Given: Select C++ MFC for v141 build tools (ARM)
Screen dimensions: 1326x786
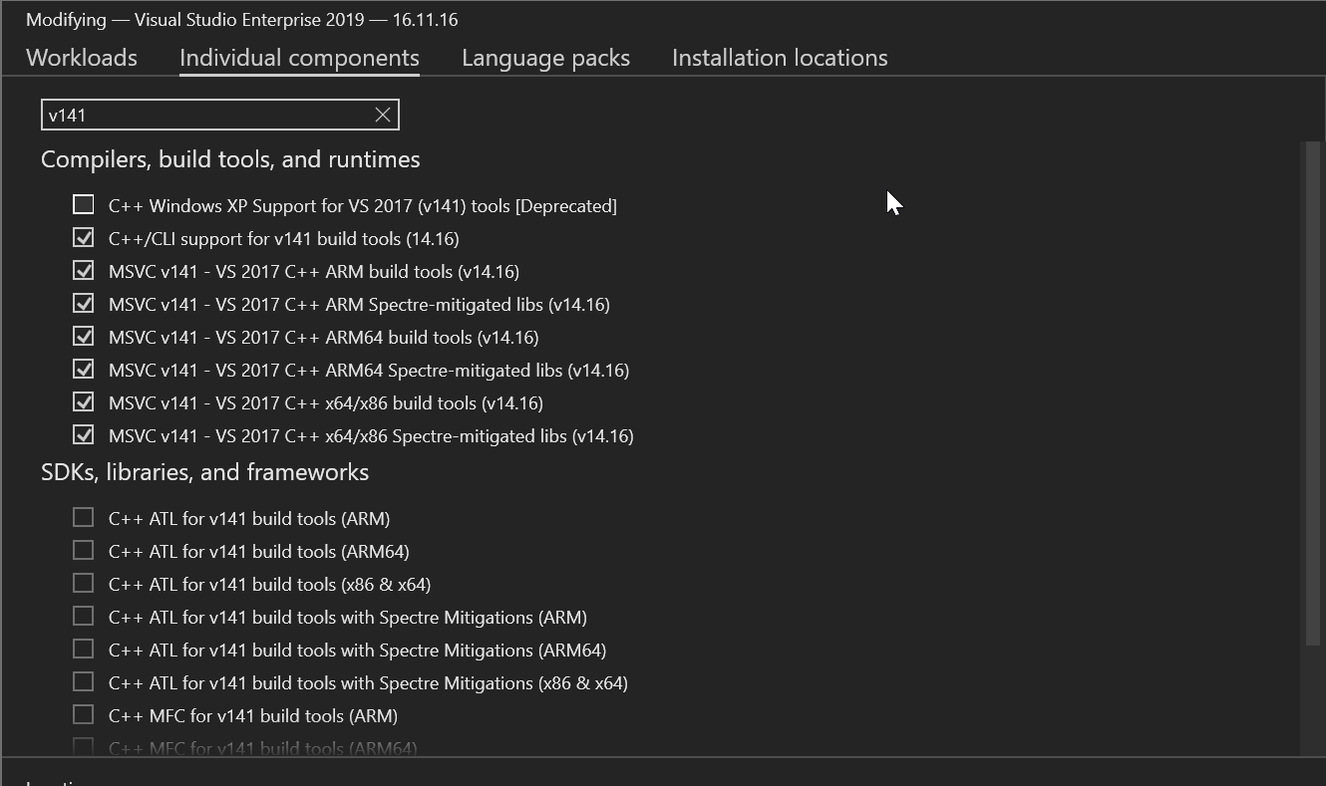Looking at the screenshot, I should tap(84, 715).
